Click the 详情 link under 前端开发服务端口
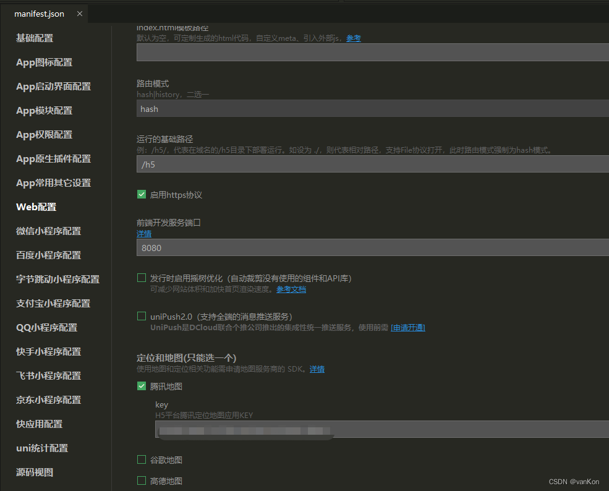Image resolution: width=609 pixels, height=491 pixels. coord(143,233)
